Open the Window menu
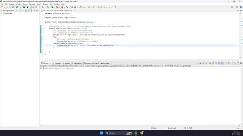 (x=57, y=4)
